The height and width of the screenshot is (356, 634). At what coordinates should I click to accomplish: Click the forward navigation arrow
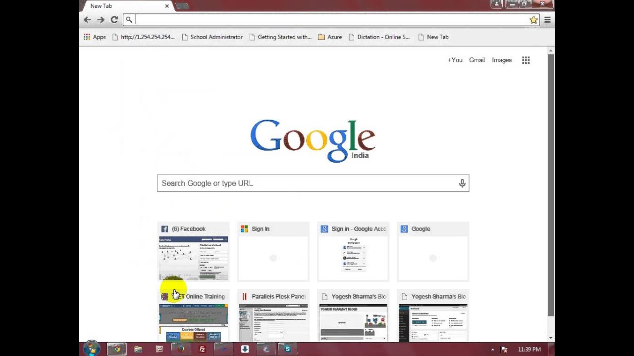101,20
